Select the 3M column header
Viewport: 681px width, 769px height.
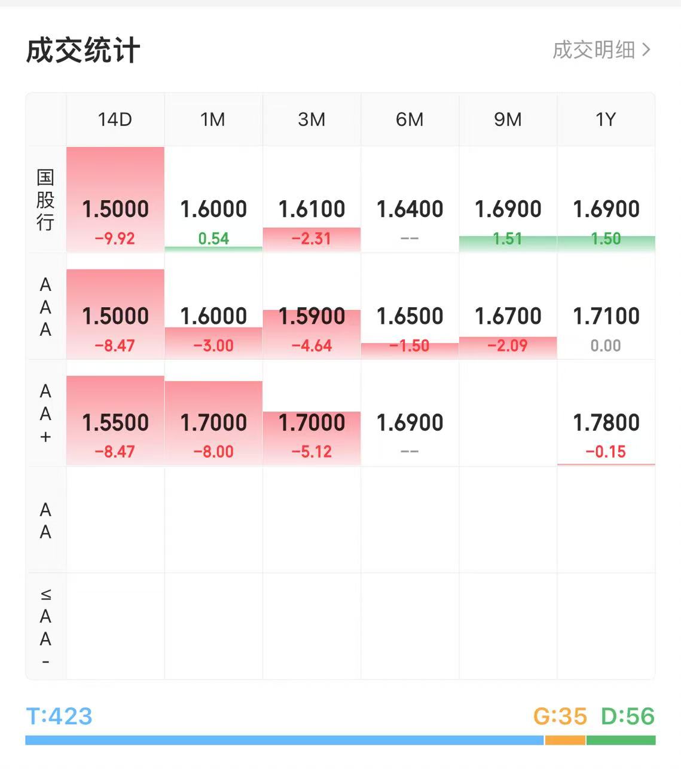(312, 120)
